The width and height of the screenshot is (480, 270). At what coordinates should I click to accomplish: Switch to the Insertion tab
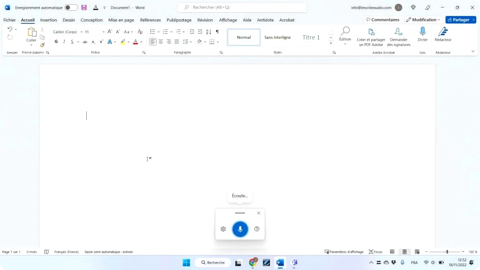(48, 20)
